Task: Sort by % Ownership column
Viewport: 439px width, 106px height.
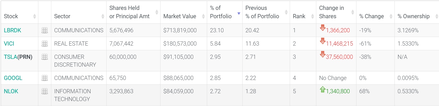Action: pyautogui.click(x=437, y=16)
